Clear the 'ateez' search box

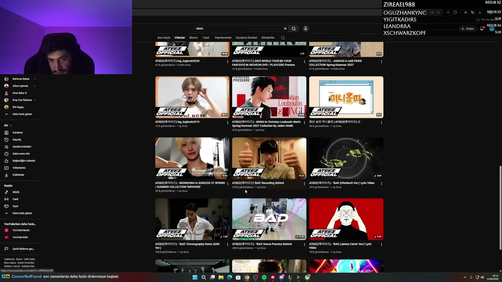coord(285,29)
